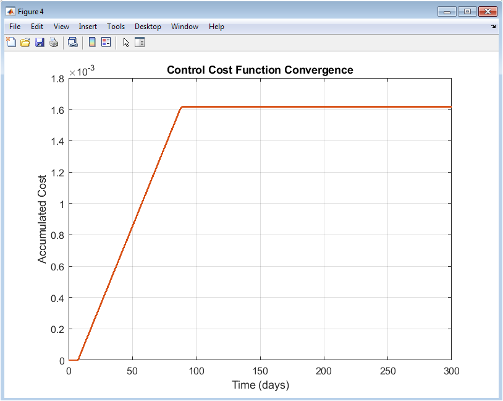
Task: Dock the figure using the menu bar arrow
Action: point(493,27)
